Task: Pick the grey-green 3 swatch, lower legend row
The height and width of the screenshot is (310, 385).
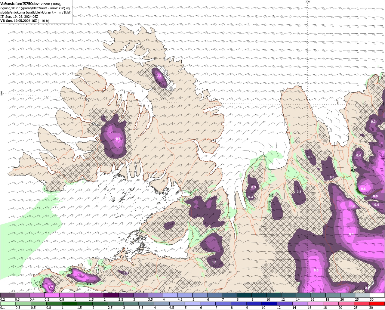Action: point(131,303)
